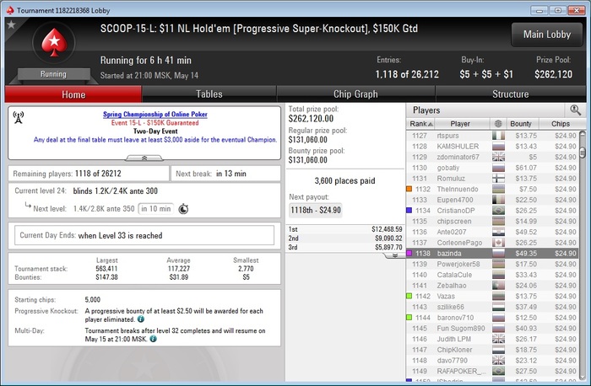The height and width of the screenshot is (386, 591).
Task: Open Spring Championship of Online Poker link
Action: (x=155, y=114)
